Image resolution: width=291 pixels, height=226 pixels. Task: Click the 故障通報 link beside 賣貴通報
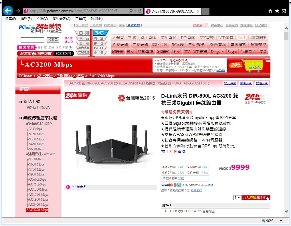pos(262,83)
